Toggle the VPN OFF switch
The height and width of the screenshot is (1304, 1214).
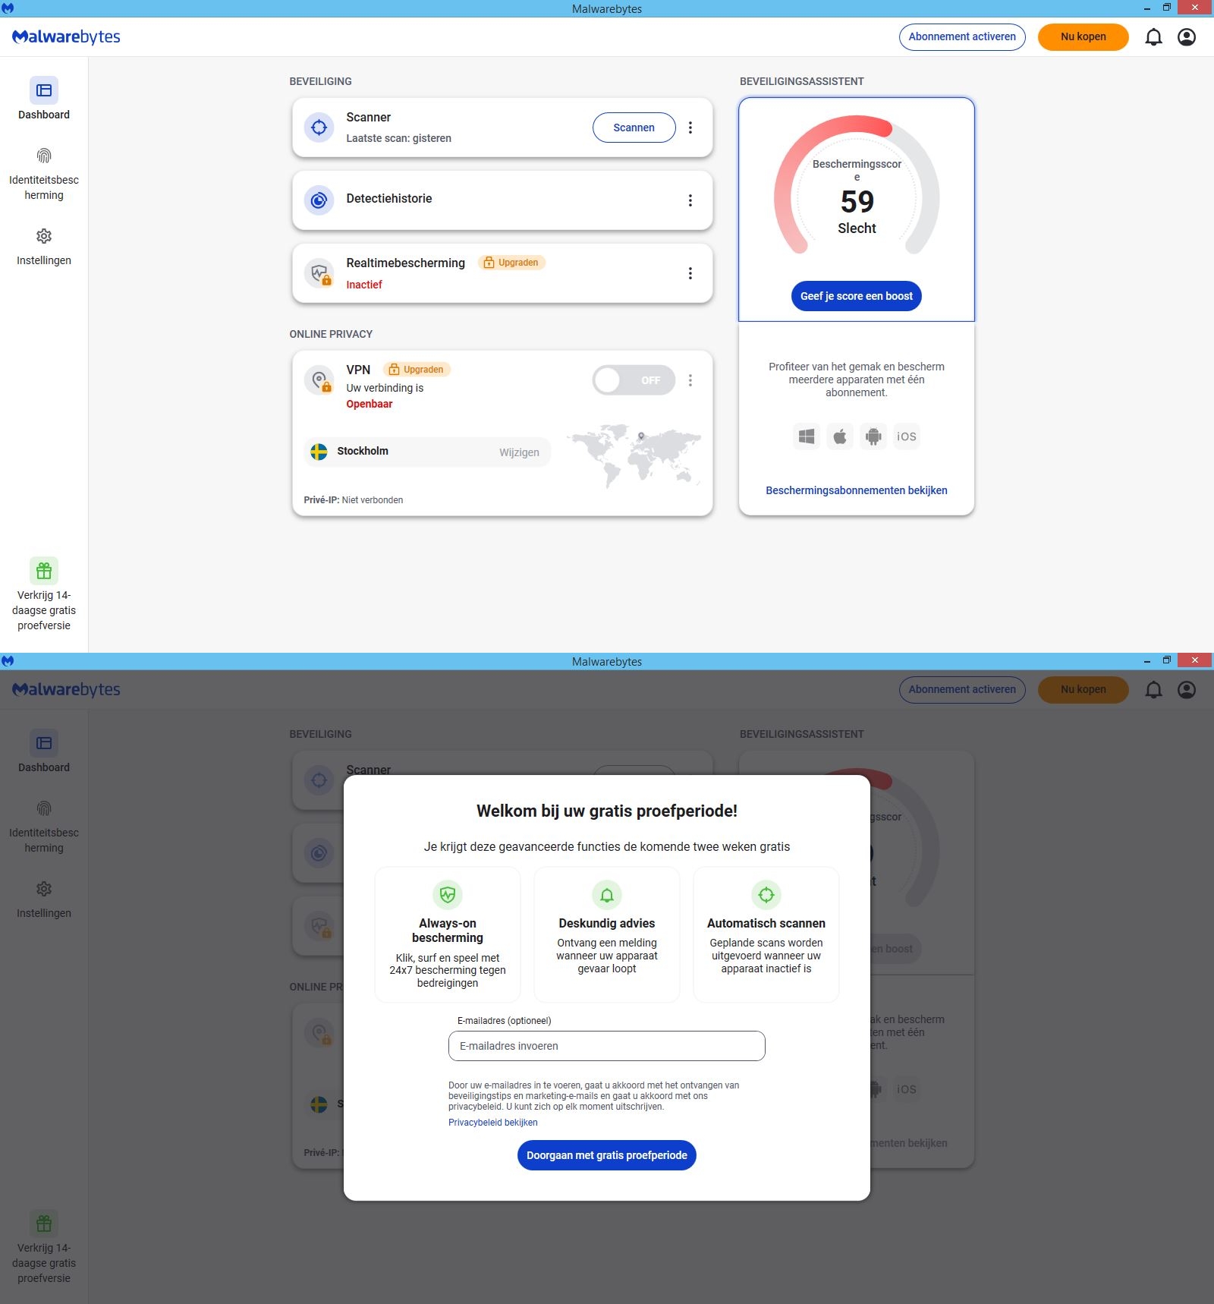click(634, 380)
